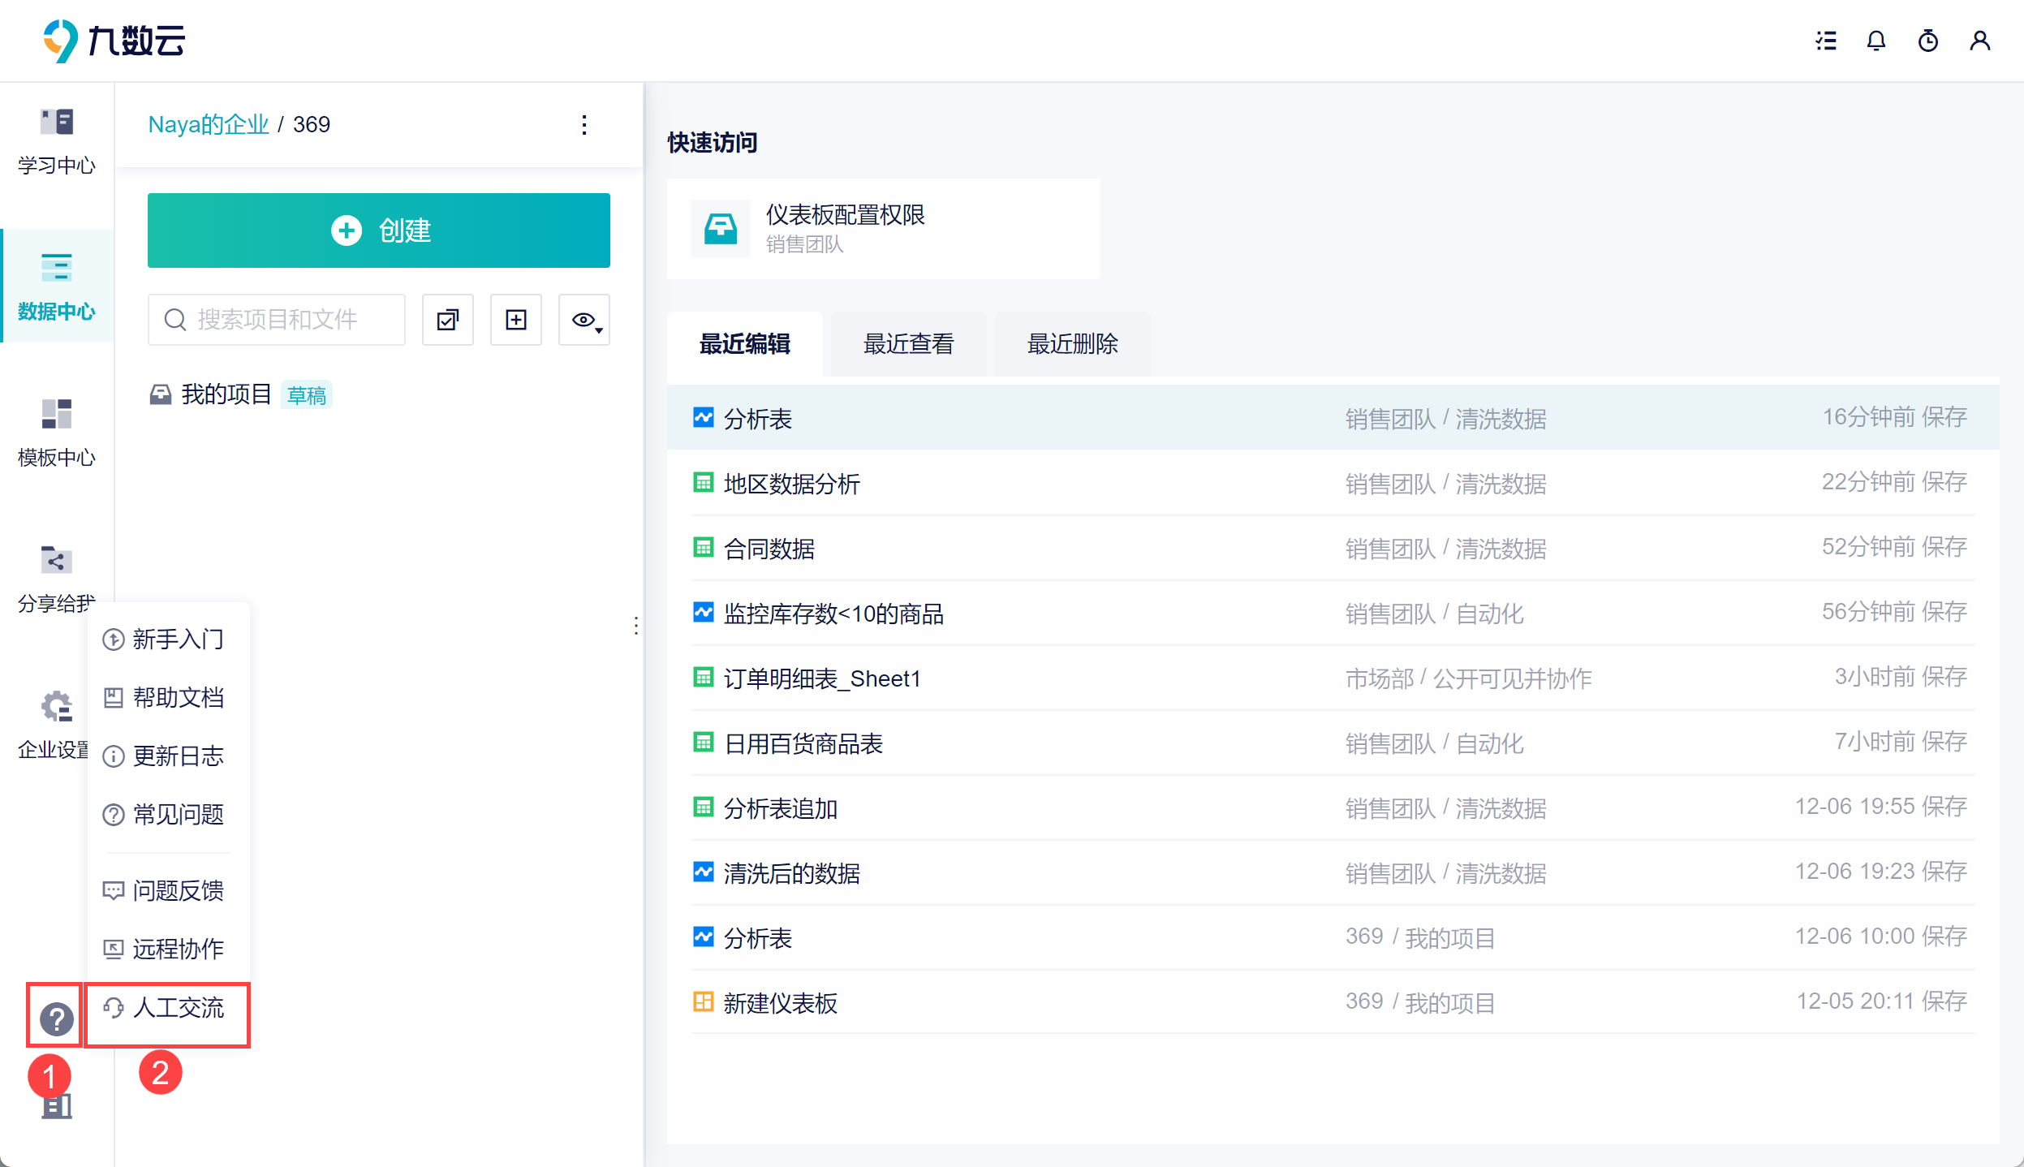Screen dimensions: 2024x1167
Task: Click the help question mark icon
Action: coord(56,1018)
